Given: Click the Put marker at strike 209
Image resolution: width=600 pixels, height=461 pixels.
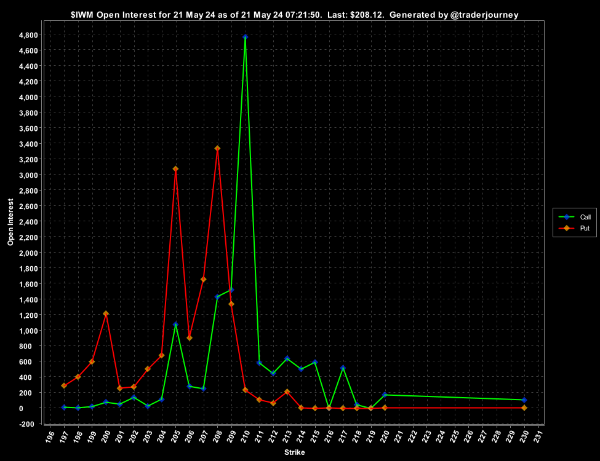Looking at the screenshot, I should 231,304.
